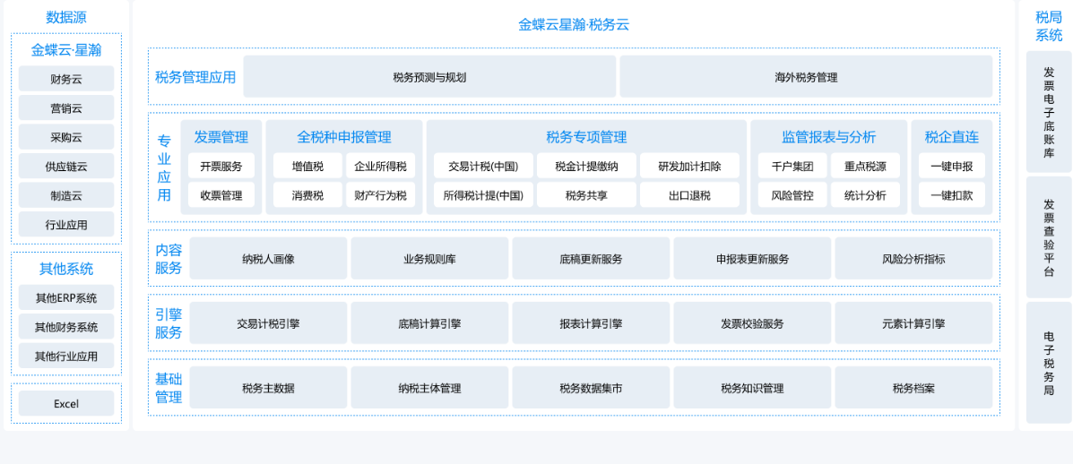The height and width of the screenshot is (464, 1073).
Task: Click the 其他系统 group title
Action: [x=66, y=269]
